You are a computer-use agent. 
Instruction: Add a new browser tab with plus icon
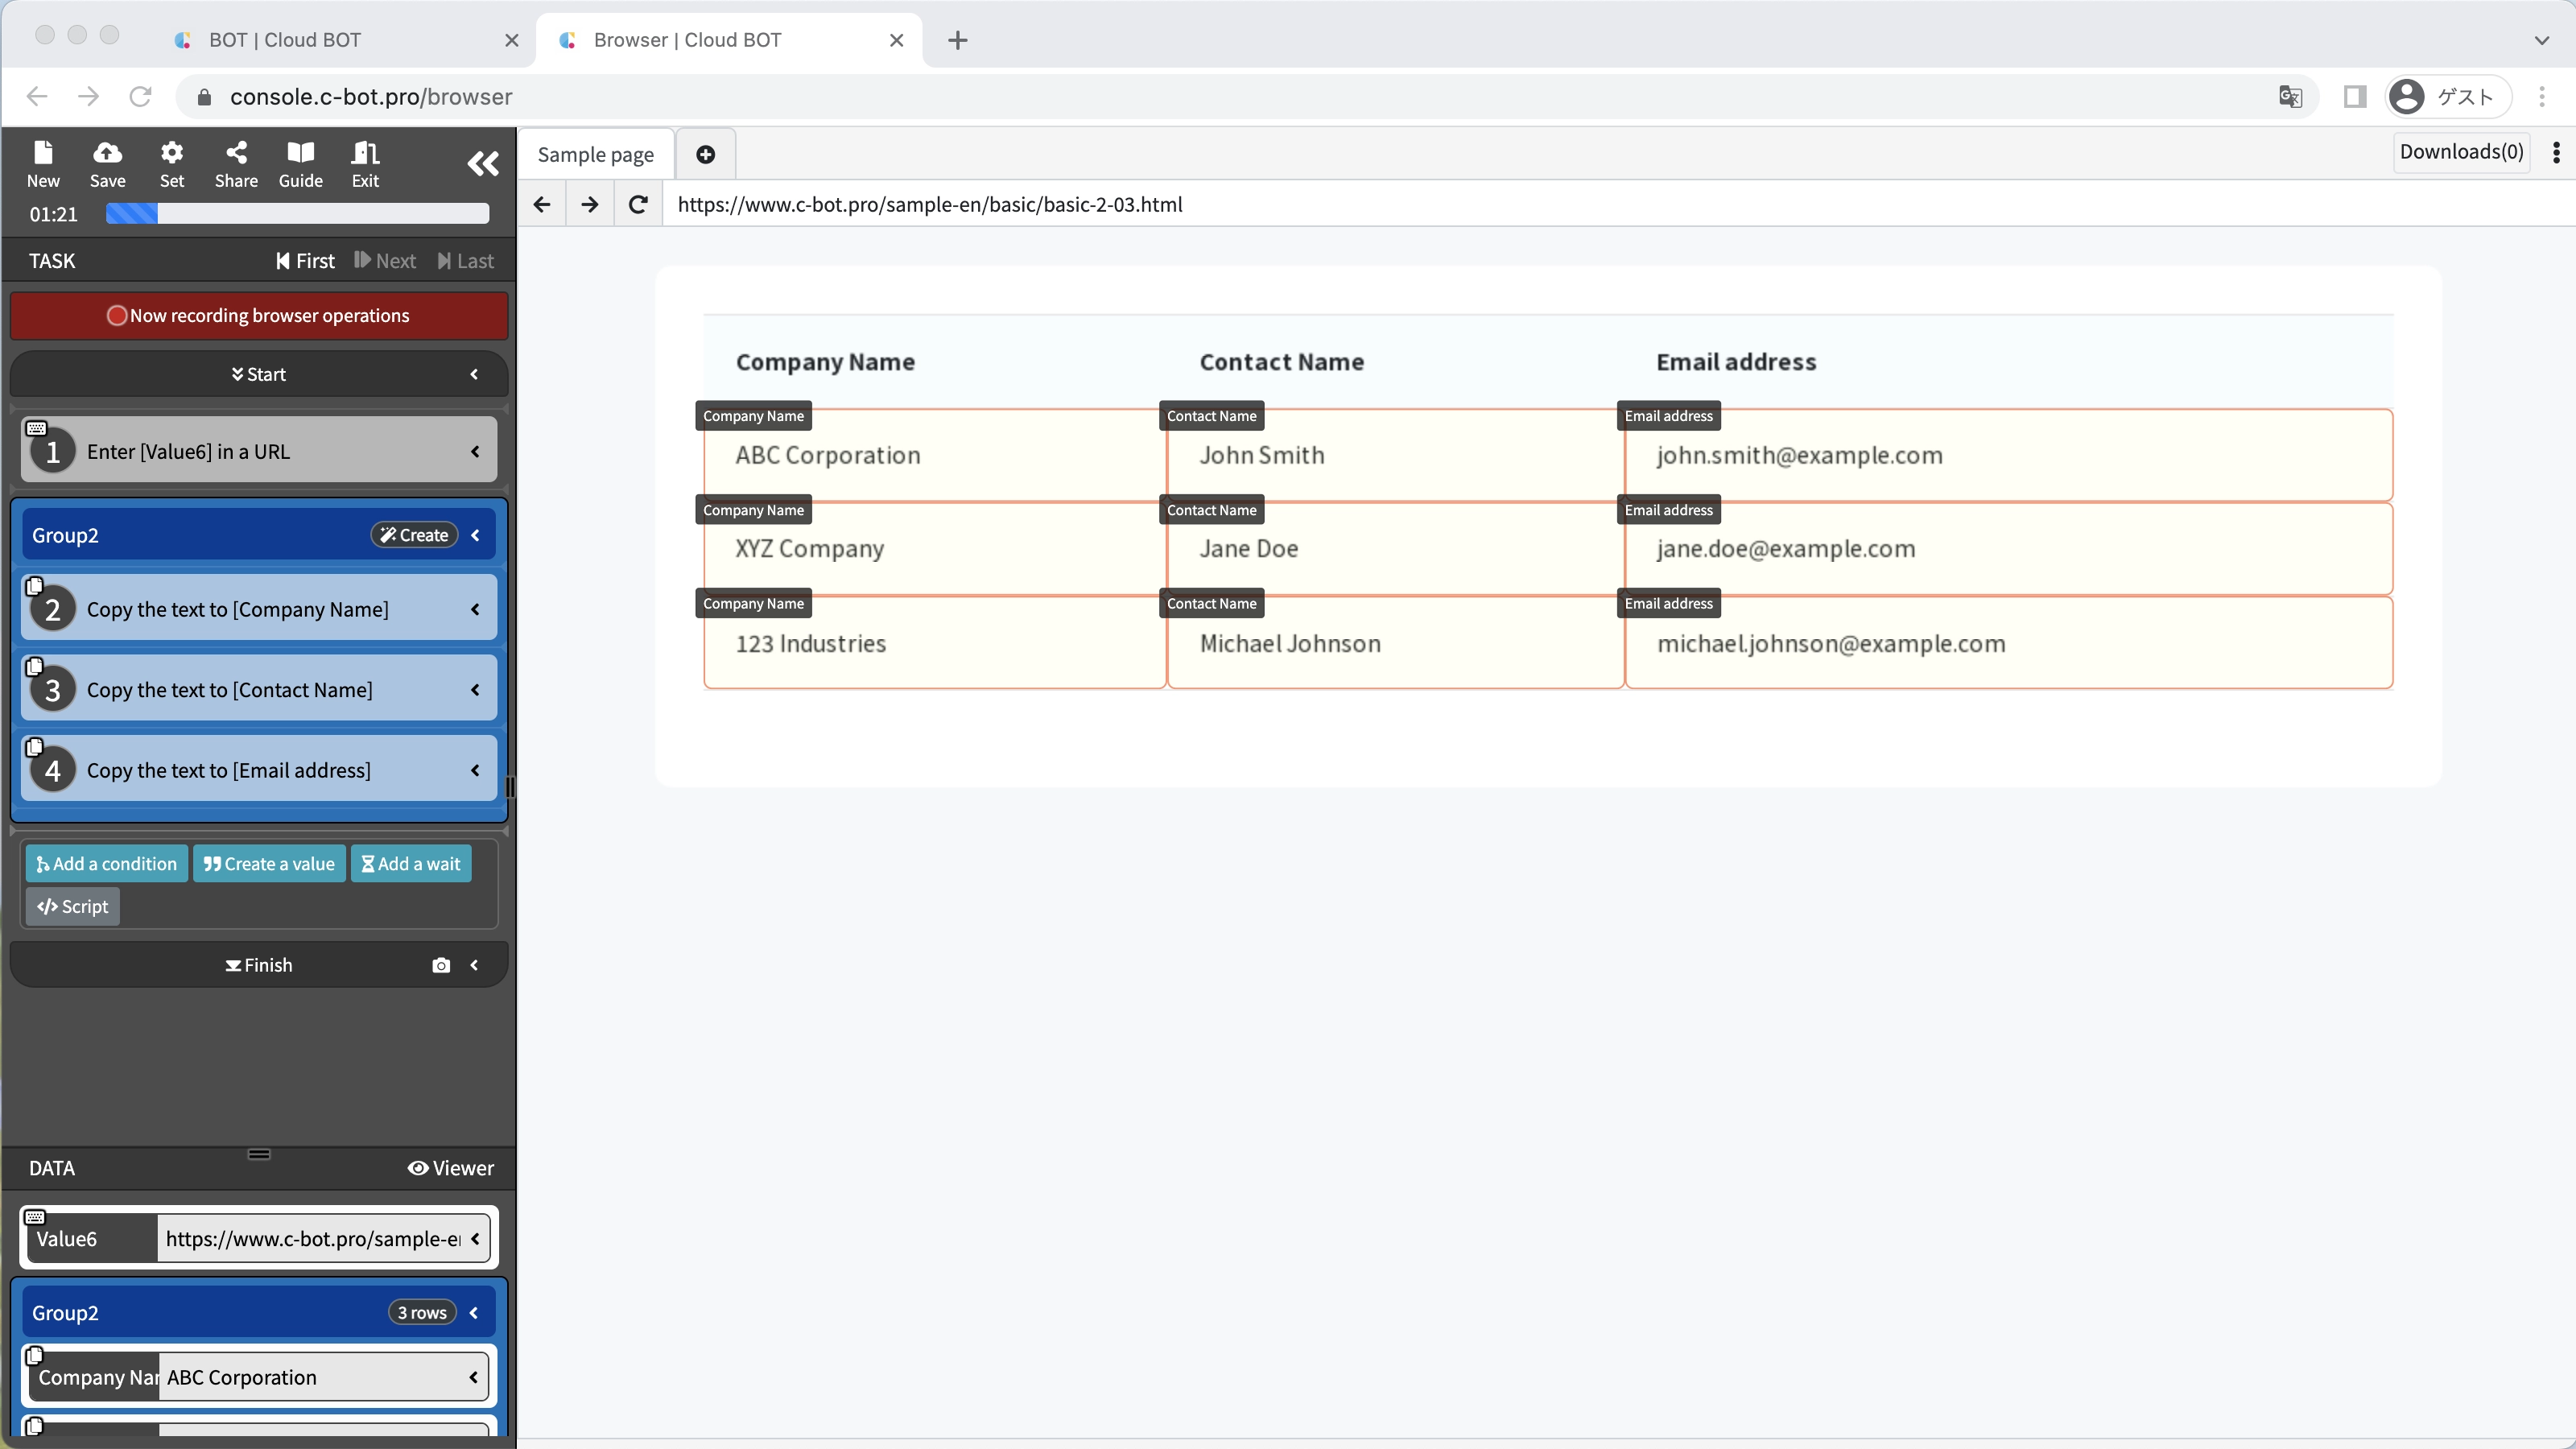point(705,154)
